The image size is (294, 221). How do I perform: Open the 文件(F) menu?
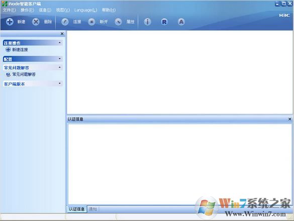tap(10, 10)
